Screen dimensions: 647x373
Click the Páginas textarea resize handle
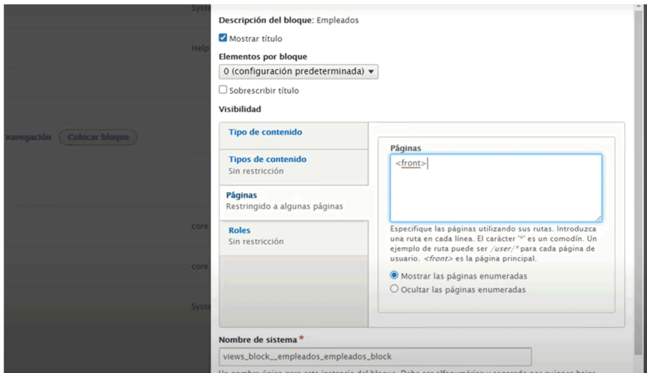point(598,218)
